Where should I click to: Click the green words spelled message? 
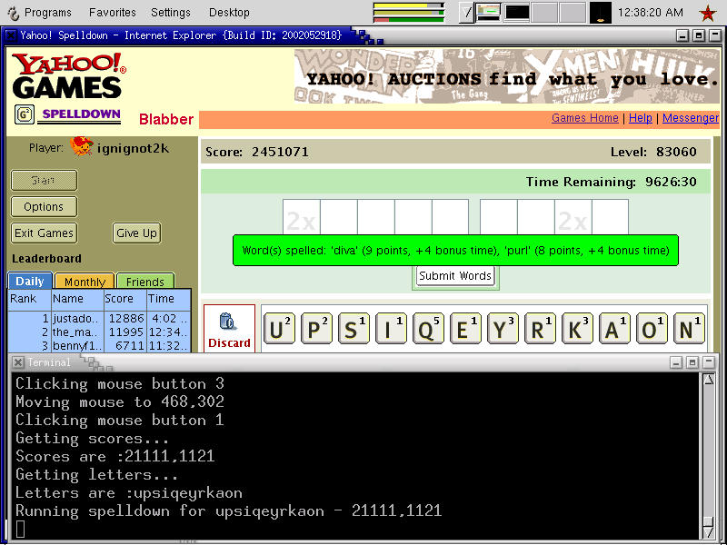[x=455, y=251]
